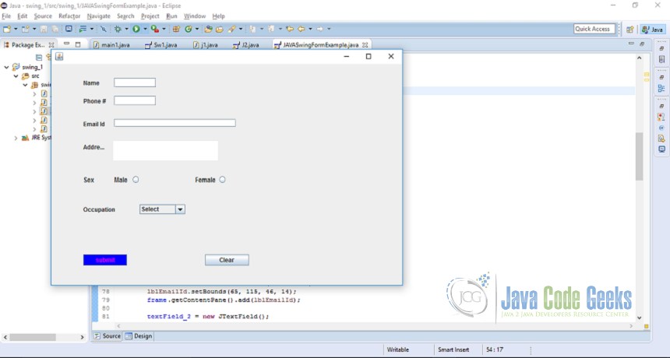Click the New Java Package icon

coord(176,29)
